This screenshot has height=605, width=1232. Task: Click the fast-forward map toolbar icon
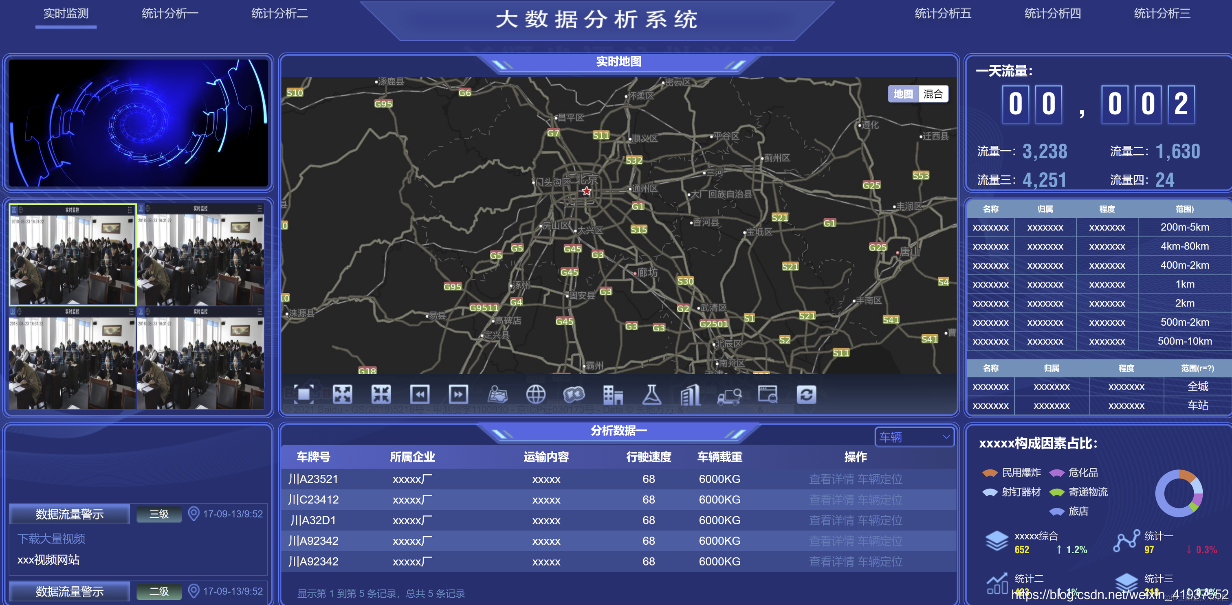[458, 394]
